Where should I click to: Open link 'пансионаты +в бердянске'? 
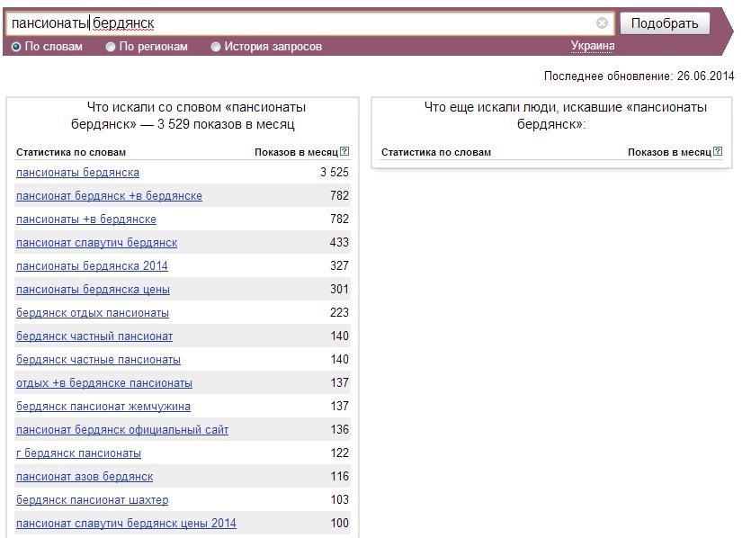86,220
